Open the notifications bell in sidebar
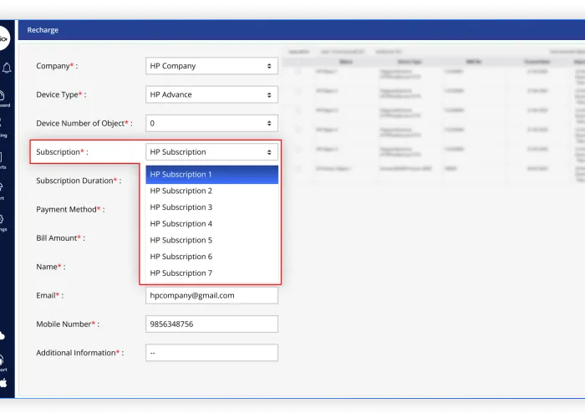Screen dimensions: 585x418 point(6,67)
